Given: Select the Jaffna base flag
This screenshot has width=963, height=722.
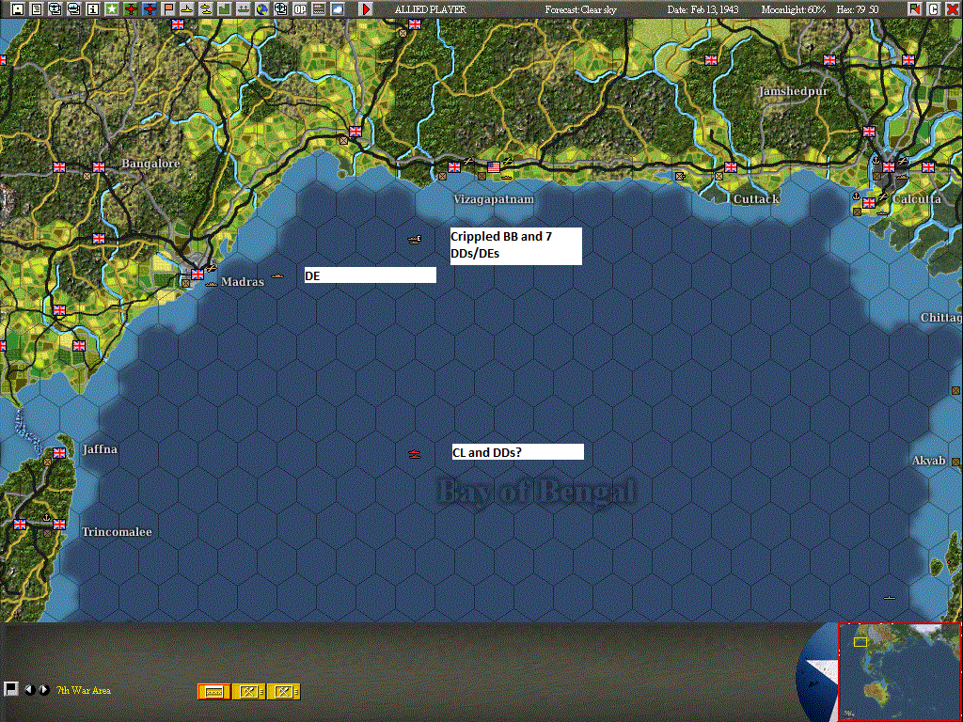Looking at the screenshot, I should (59, 453).
